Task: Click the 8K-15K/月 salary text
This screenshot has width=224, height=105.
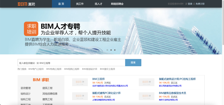Action: click(x=164, y=97)
